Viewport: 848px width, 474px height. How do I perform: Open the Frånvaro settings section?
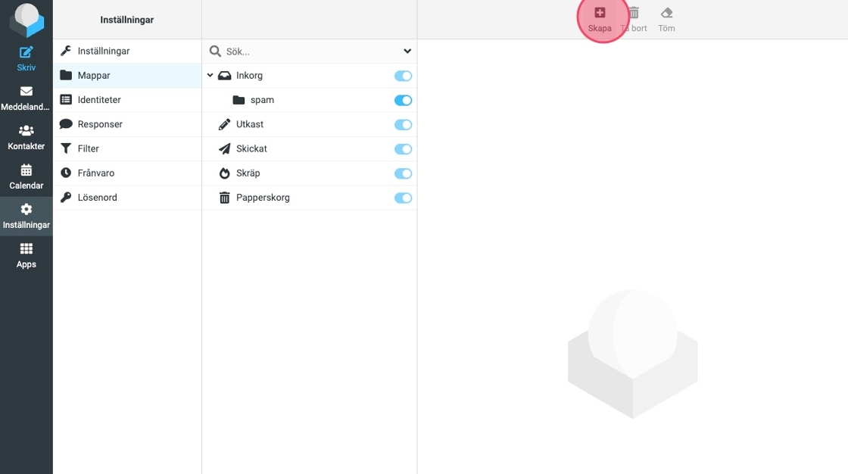click(x=96, y=173)
